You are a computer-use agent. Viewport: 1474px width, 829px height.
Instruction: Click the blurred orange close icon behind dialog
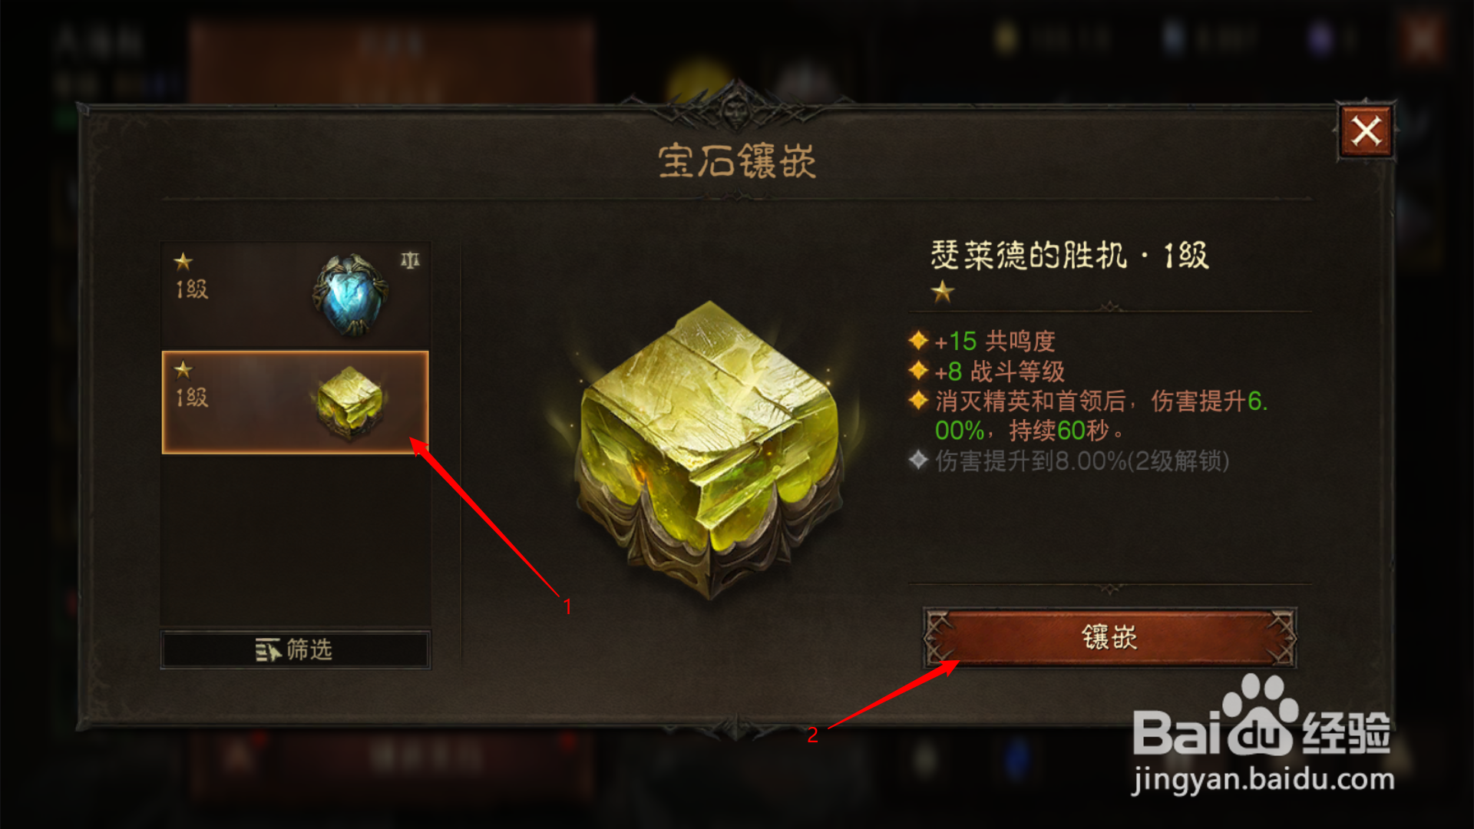click(x=1421, y=40)
